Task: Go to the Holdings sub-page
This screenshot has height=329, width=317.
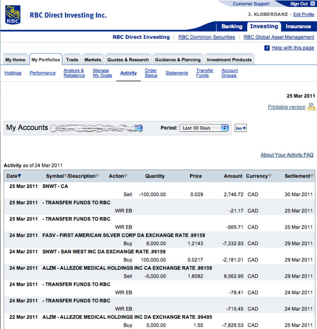Action: click(13, 73)
